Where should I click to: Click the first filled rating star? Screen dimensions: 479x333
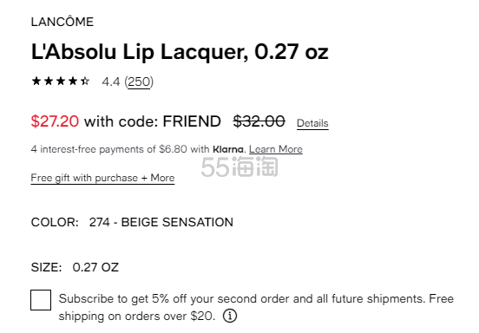pos(36,82)
